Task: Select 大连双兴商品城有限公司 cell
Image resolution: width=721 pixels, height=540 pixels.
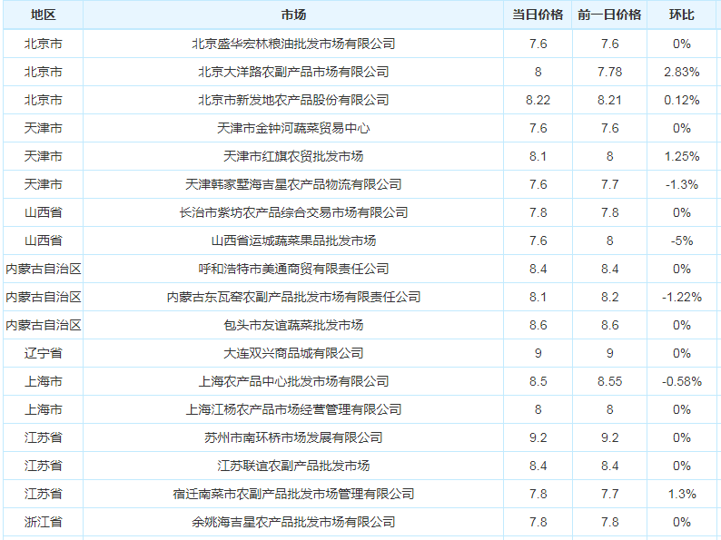Action: pos(293,353)
